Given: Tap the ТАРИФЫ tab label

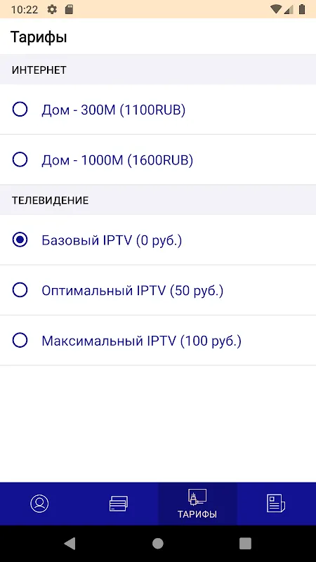Looking at the screenshot, I should click(197, 514).
